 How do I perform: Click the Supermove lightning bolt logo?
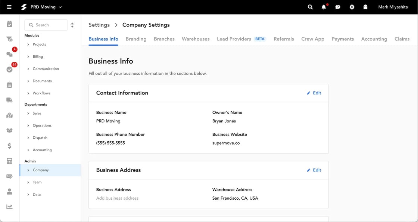(24, 7)
